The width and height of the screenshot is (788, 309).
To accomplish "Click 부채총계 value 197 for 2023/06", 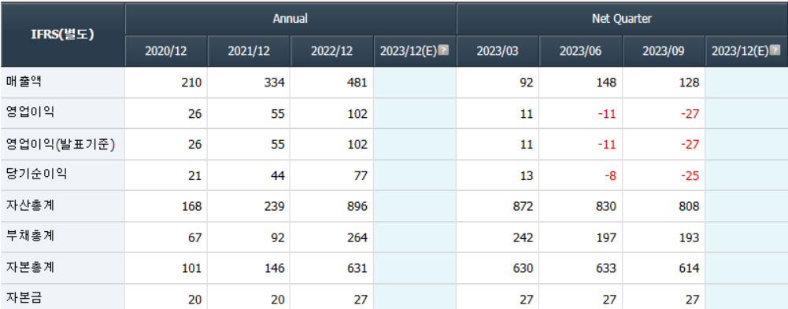I will click(606, 237).
